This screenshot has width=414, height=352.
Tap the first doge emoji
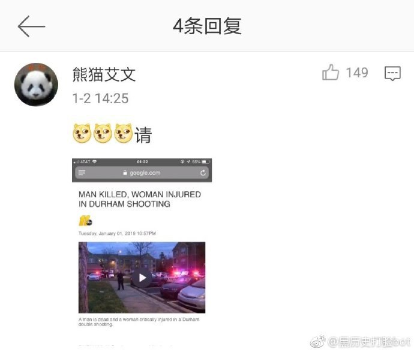(82, 133)
